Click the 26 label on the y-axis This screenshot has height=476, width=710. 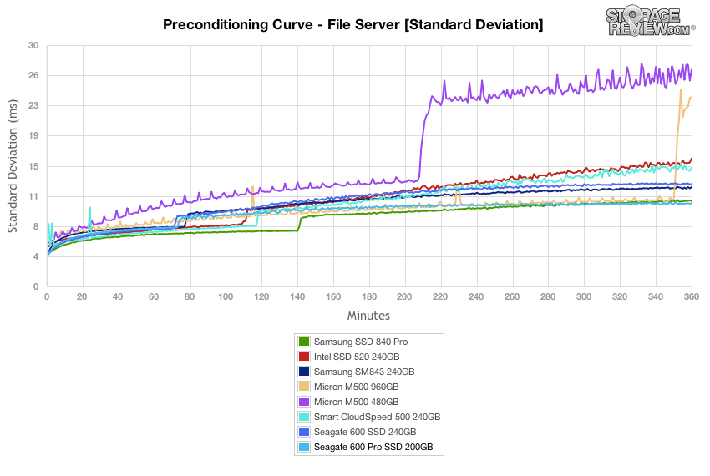[x=33, y=76]
